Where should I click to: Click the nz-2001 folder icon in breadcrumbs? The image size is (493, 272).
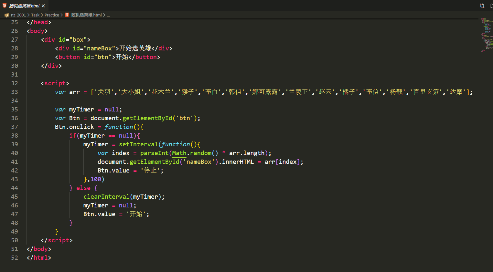[6, 15]
